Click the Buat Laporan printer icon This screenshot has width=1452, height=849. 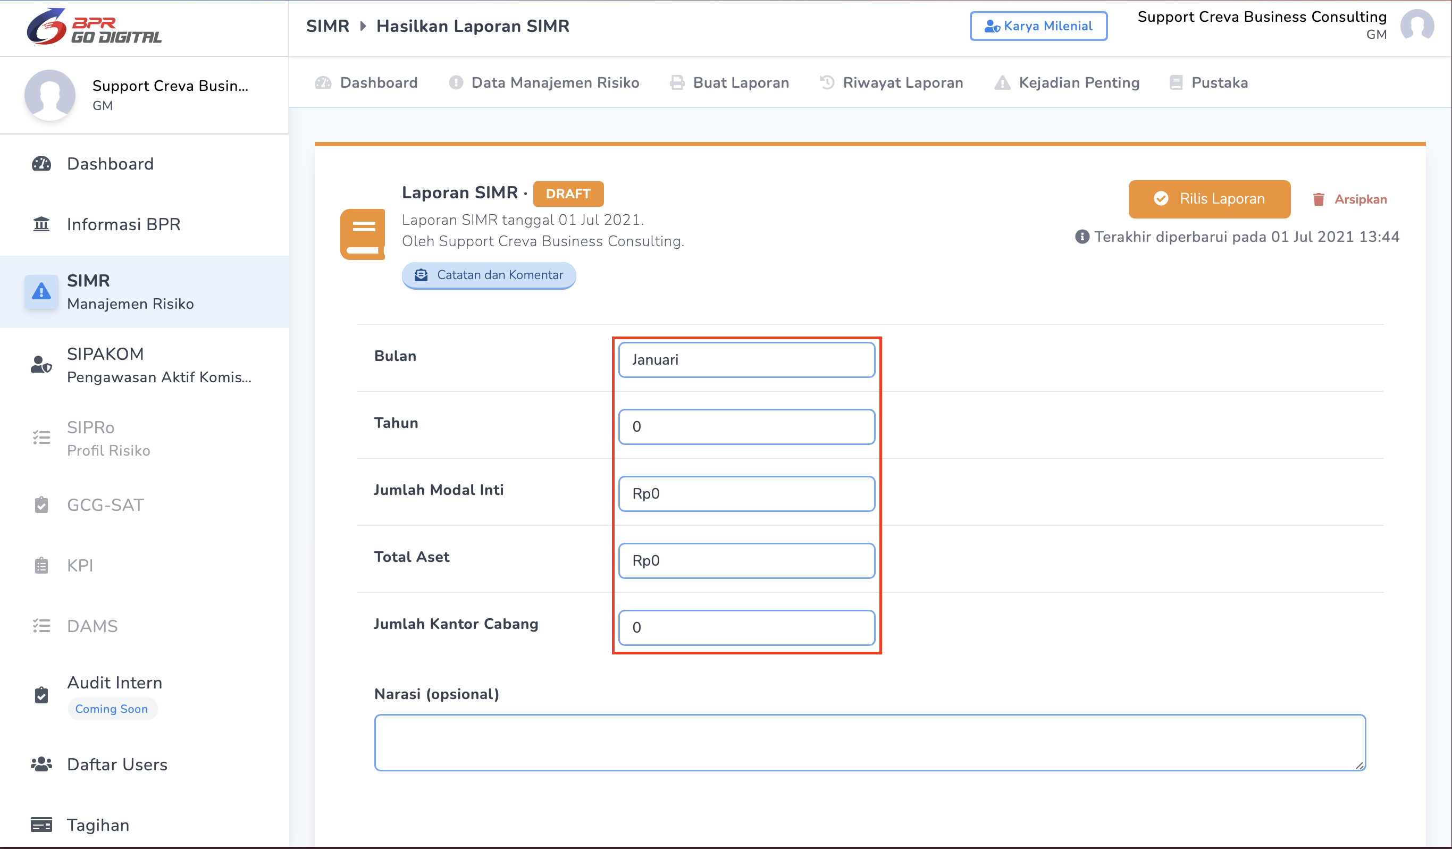pos(677,83)
